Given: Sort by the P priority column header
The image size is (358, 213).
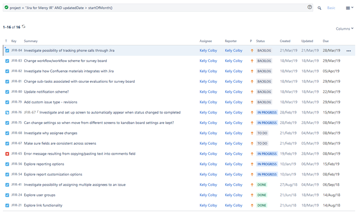Looking at the screenshot, I should tap(251, 41).
